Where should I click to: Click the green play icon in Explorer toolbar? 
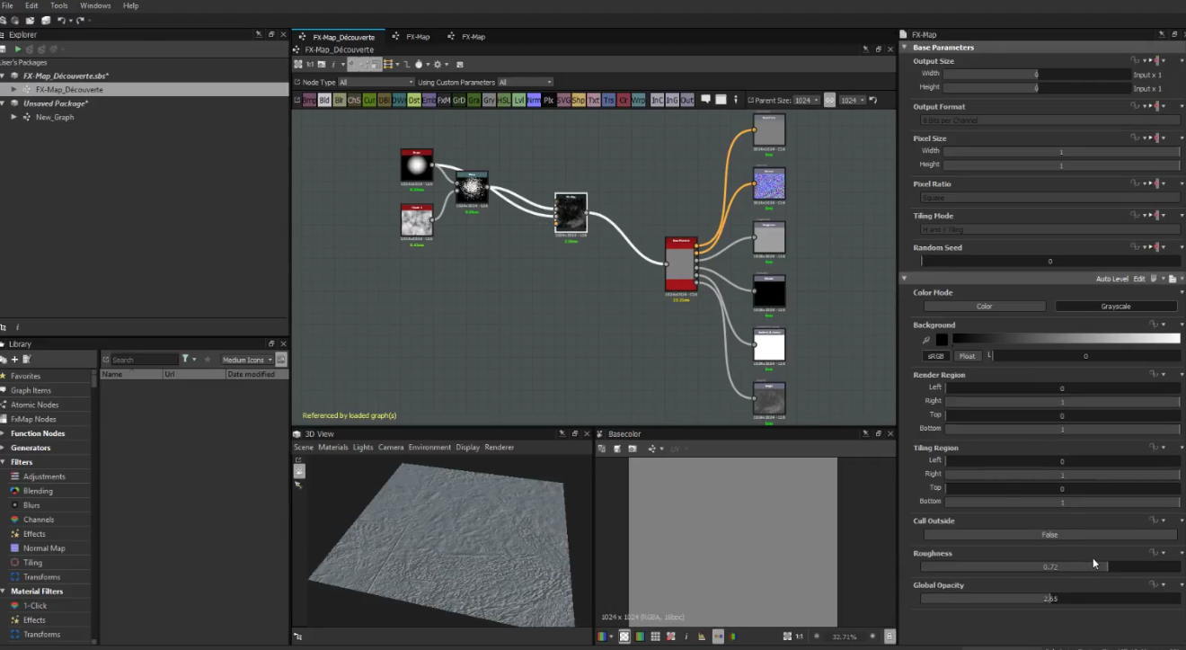[17, 49]
